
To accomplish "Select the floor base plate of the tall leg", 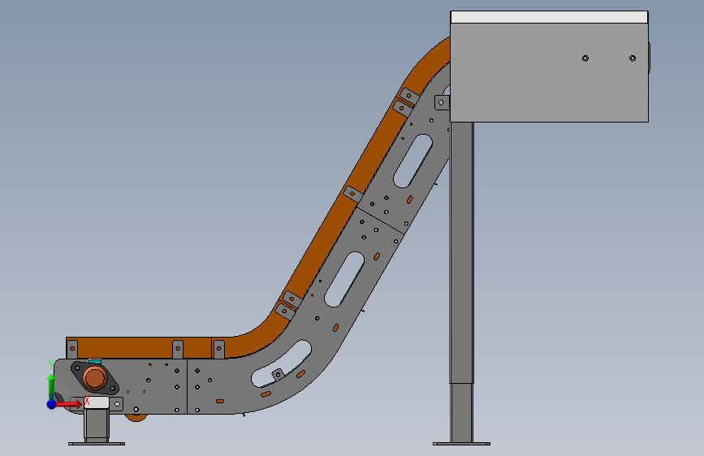I will click(461, 444).
